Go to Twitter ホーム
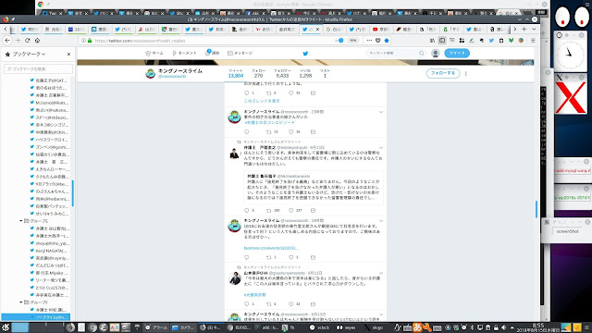The image size is (592, 333). coord(154,54)
